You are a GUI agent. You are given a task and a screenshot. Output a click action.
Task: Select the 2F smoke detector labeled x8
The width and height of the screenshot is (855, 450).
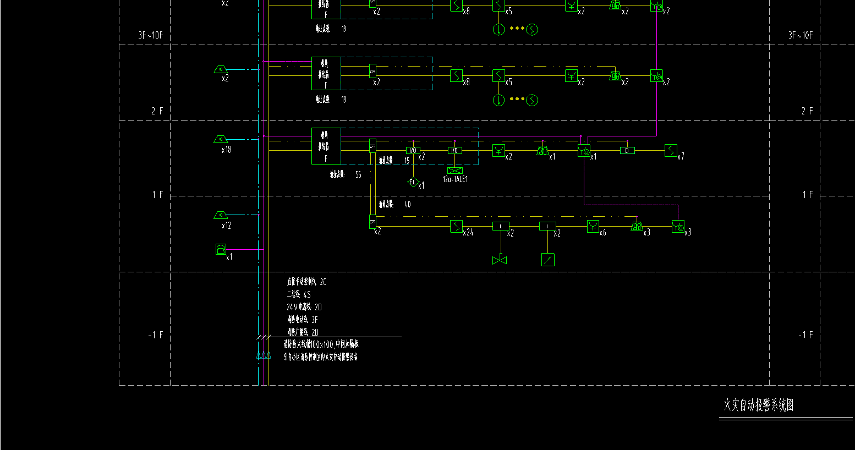coord(456,75)
